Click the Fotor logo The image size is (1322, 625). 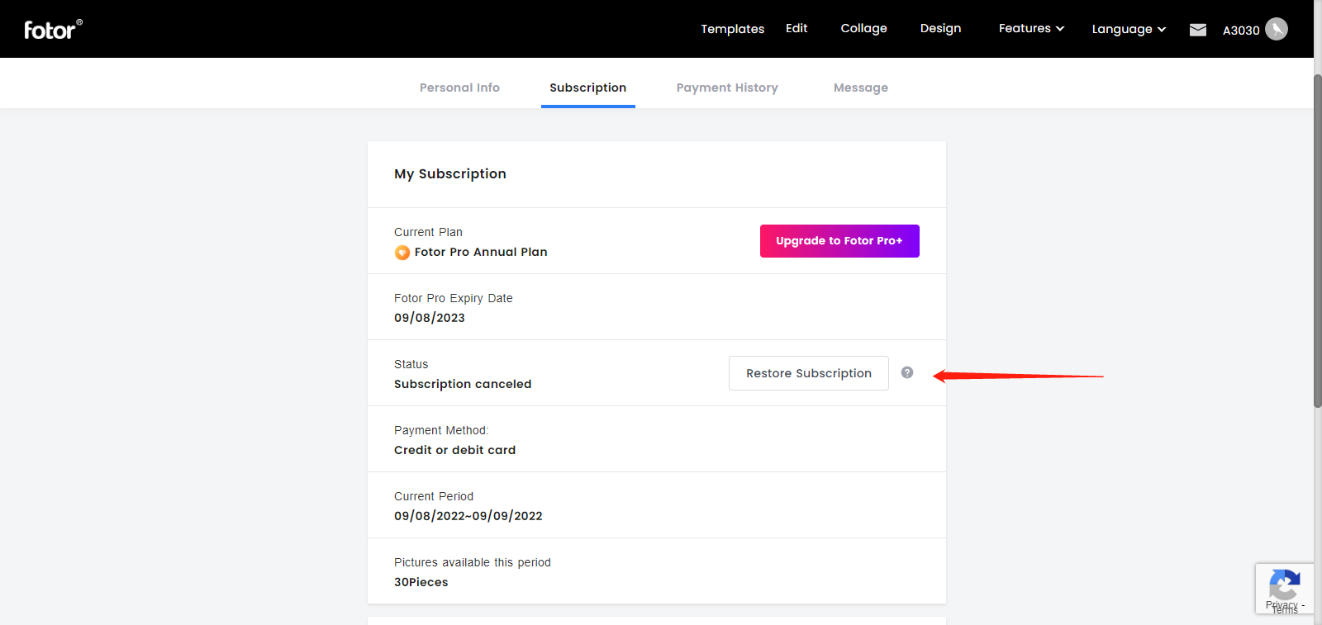click(x=53, y=29)
